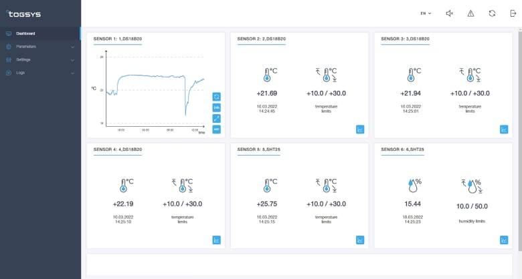The width and height of the screenshot is (522, 279).
Task: Select Parameters in the sidebar
Action: [26, 47]
